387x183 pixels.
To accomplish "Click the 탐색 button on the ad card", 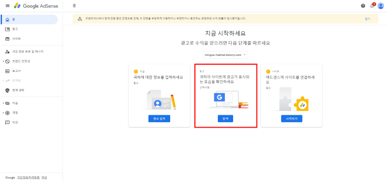I will tap(225, 119).
